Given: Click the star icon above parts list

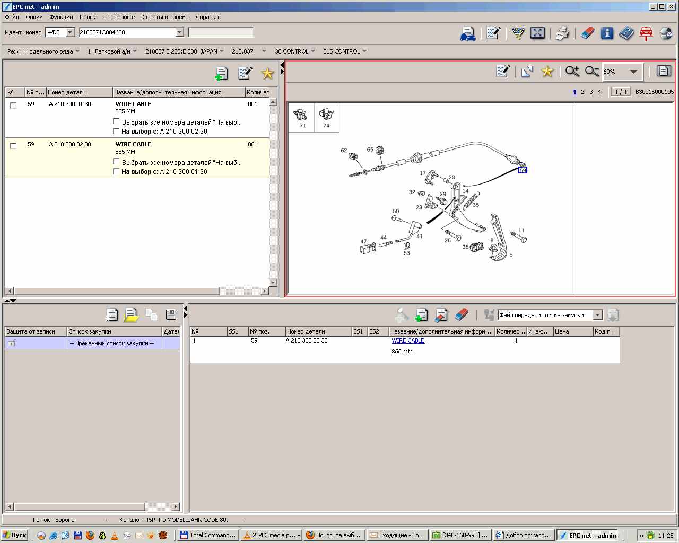Looking at the screenshot, I should click(x=267, y=74).
